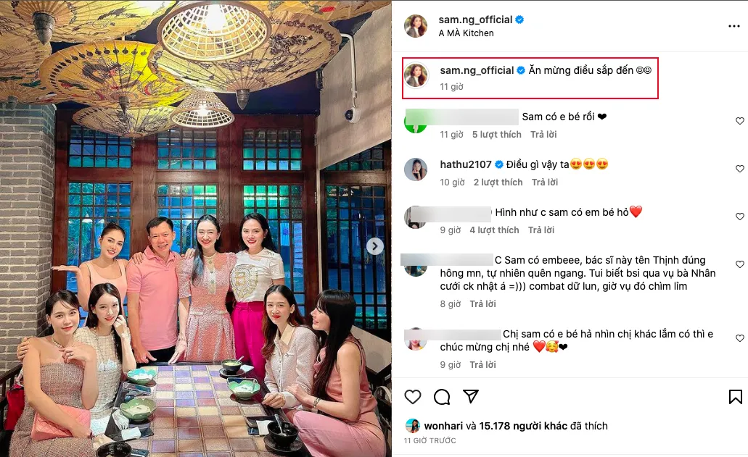This screenshot has height=457, width=748.
Task: Reply to the "Chị sam có e bé hả" comment
Action: [x=482, y=364]
